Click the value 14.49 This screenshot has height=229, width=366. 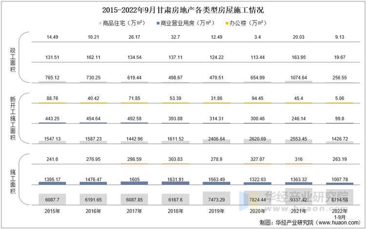pyautogui.click(x=52, y=37)
